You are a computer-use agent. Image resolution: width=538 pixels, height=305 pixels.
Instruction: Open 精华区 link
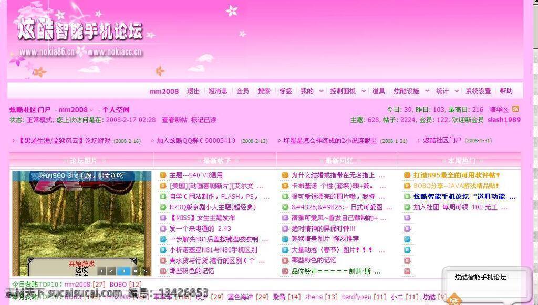(499, 110)
